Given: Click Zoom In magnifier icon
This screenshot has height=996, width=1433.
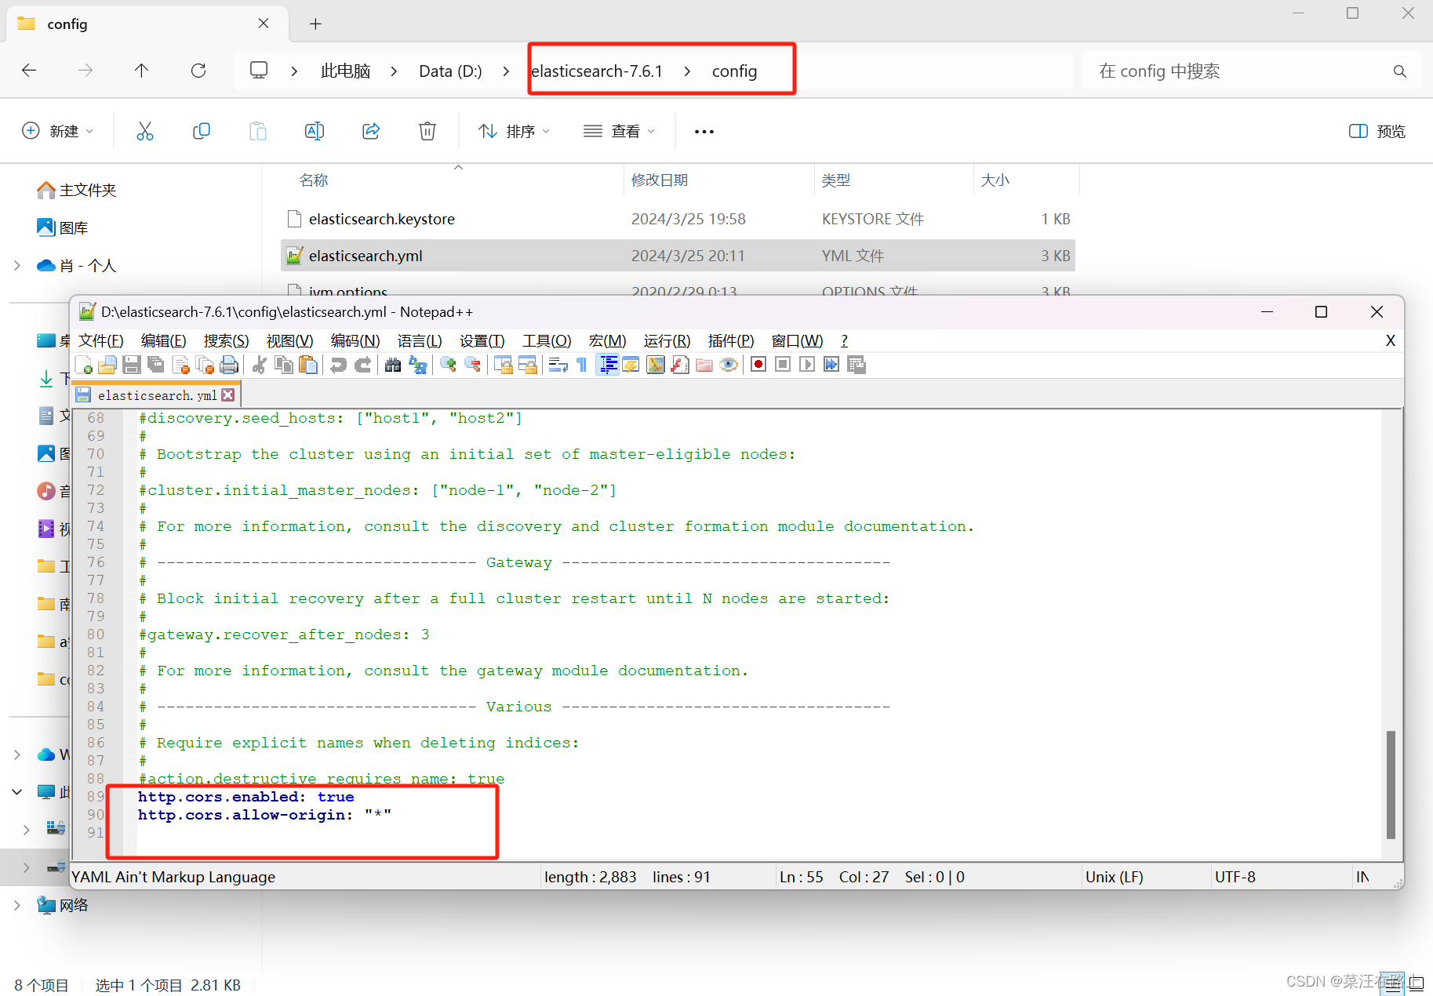Looking at the screenshot, I should pyautogui.click(x=448, y=365).
